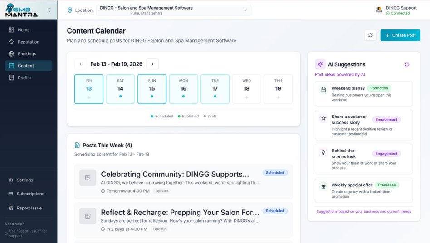Screen dimensions: 430x243
Task: Refresh the content calendar
Action: click(x=371, y=35)
